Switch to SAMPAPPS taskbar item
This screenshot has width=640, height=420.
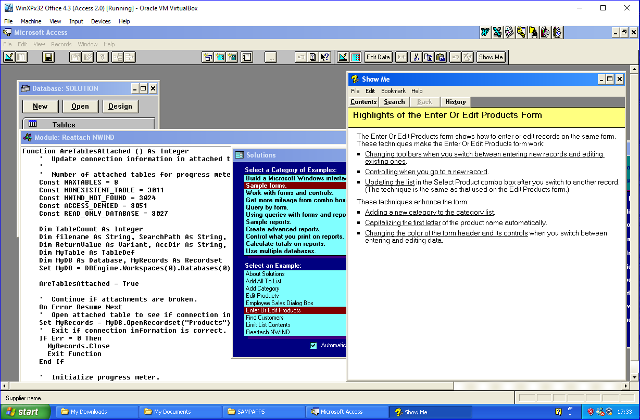click(x=264, y=412)
